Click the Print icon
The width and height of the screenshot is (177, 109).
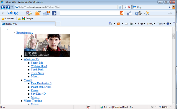coord(131,24)
